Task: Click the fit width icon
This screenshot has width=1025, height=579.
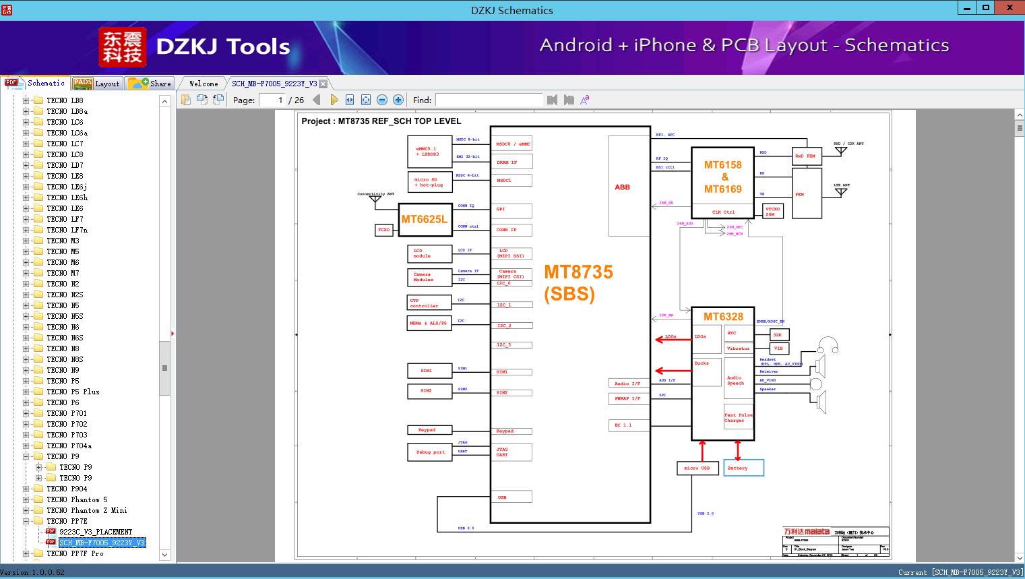Action: coord(350,100)
